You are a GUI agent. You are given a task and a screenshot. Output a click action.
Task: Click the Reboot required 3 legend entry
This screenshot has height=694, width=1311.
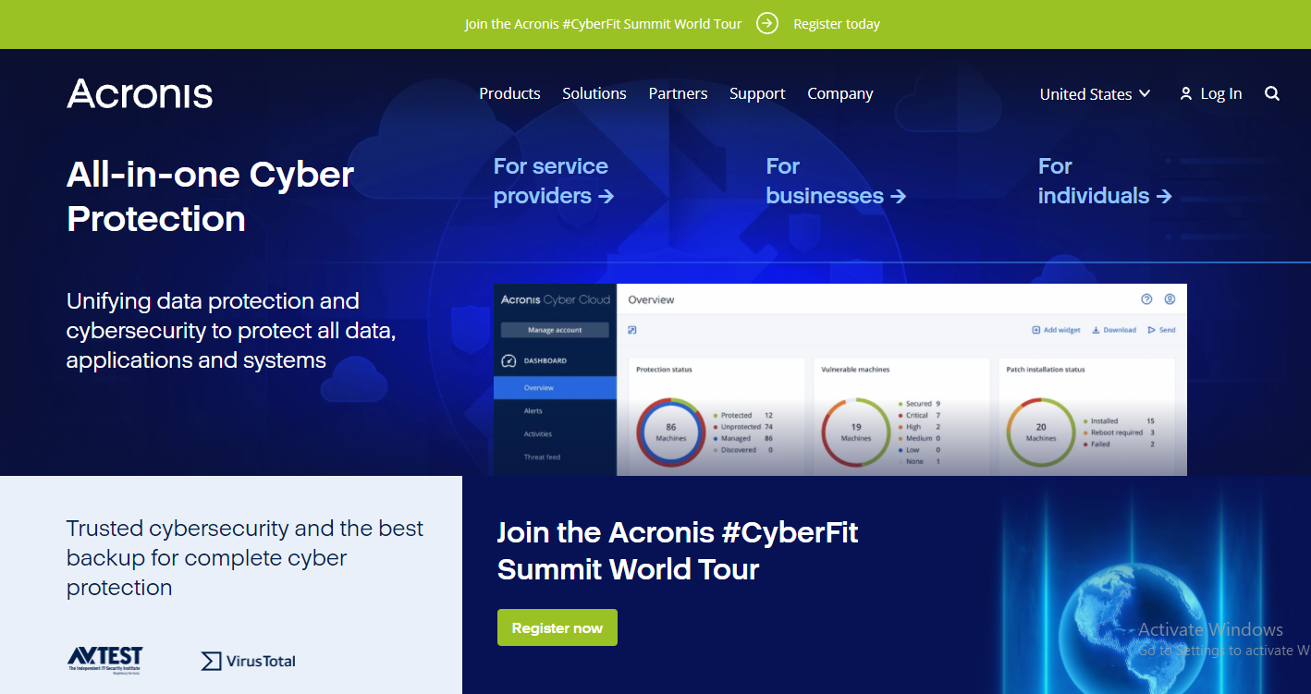pos(1119,432)
